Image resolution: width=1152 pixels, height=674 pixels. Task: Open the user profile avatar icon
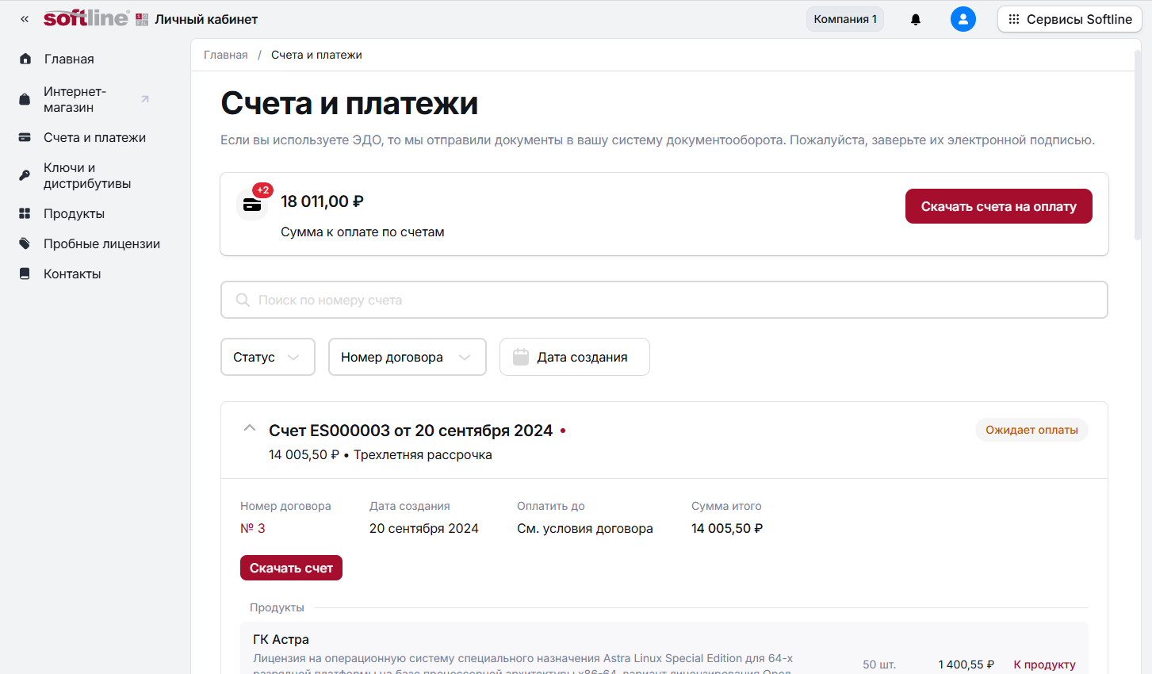[963, 19]
